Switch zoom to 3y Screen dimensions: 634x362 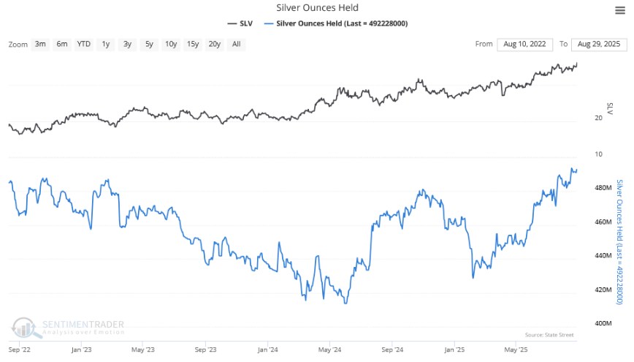(127, 44)
